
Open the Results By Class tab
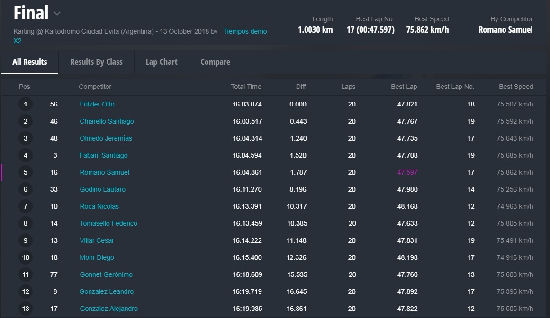click(96, 62)
